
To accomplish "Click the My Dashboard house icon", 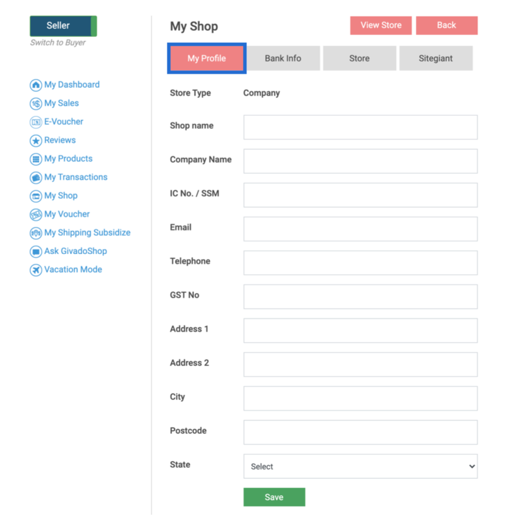I will point(36,85).
